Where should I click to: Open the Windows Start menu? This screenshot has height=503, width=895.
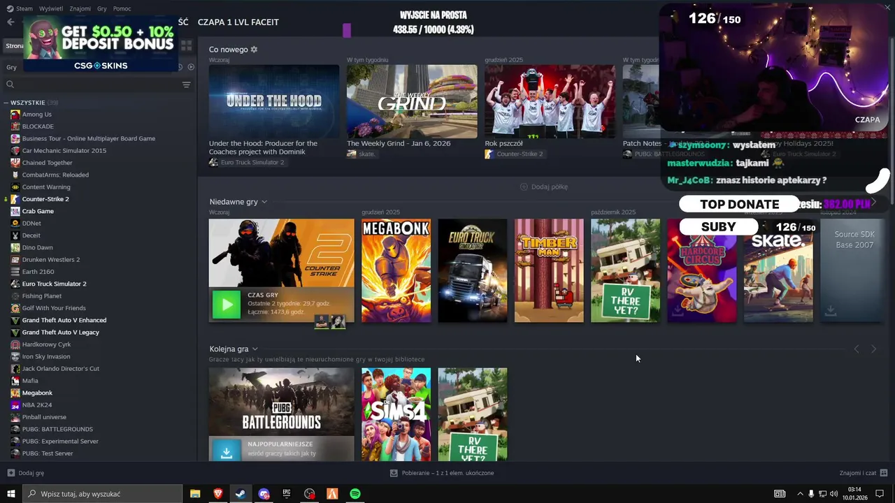11,494
